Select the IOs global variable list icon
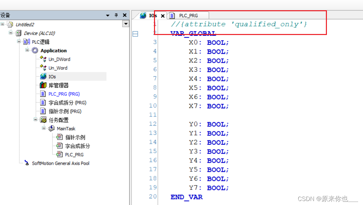 click(x=43, y=76)
